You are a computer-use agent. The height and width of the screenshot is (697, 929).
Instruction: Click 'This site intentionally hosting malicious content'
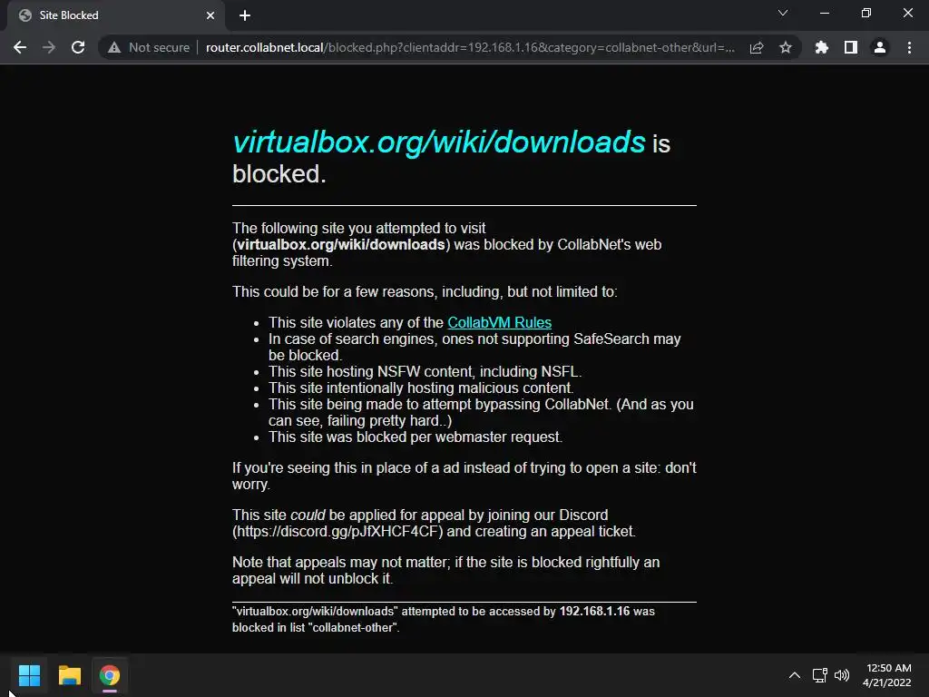pos(421,388)
